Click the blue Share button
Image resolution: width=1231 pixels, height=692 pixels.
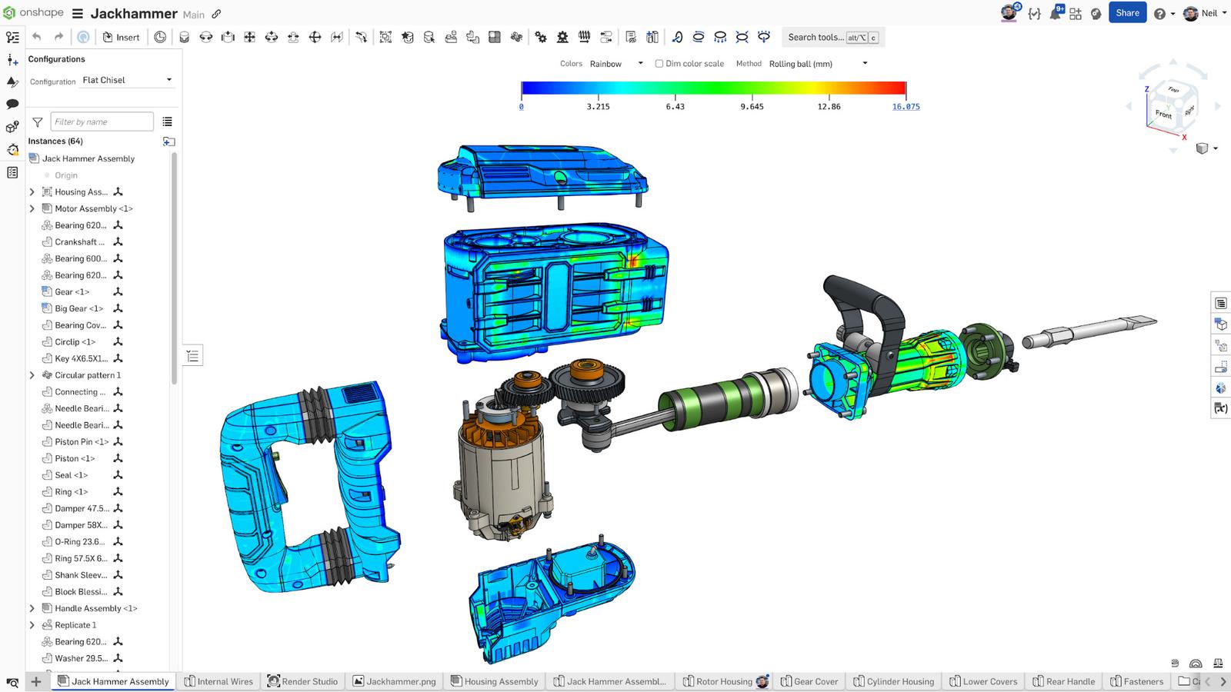pos(1127,13)
